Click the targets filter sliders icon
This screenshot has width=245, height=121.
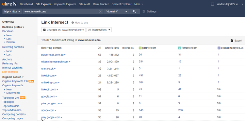tap(44, 30)
